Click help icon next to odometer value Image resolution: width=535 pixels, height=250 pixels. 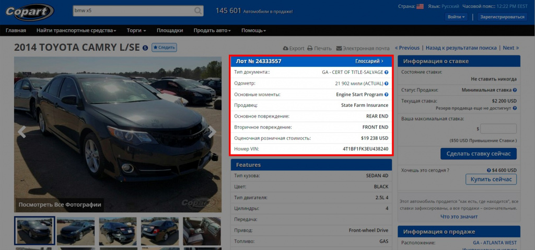tap(386, 83)
